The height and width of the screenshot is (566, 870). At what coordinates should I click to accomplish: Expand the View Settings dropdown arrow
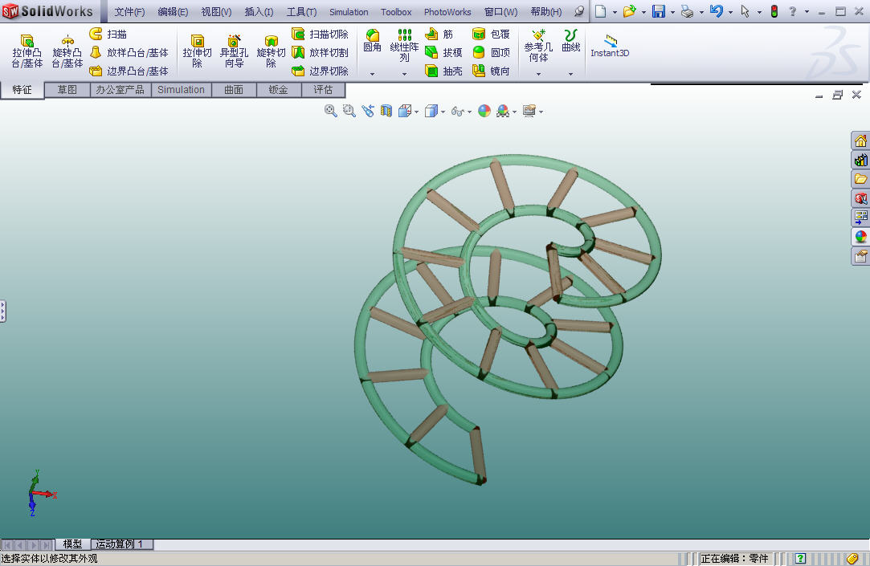point(541,112)
